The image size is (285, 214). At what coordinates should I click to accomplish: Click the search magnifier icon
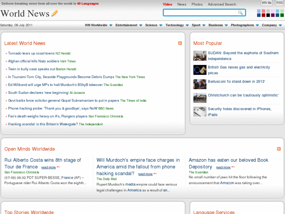pos(240,13)
